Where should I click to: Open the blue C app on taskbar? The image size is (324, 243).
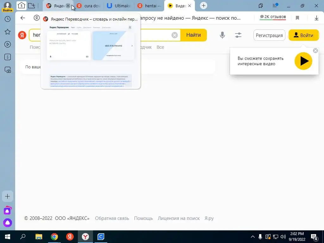101,237
